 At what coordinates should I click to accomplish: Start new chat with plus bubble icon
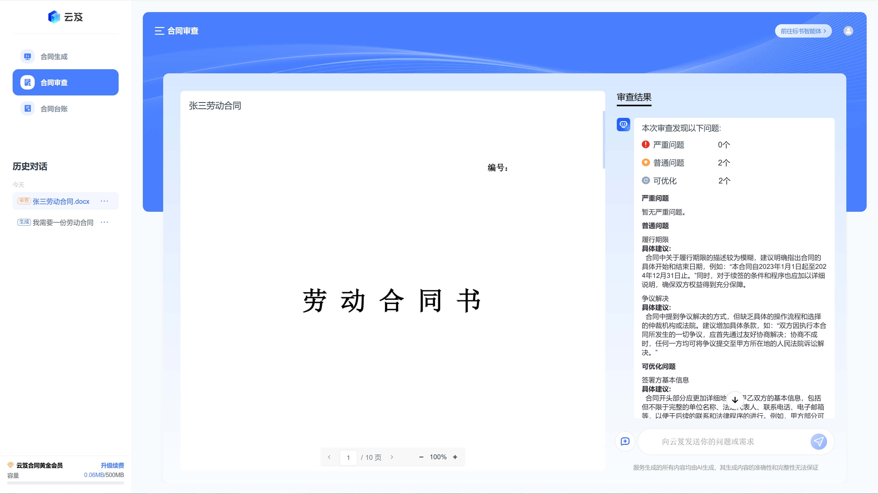point(625,442)
